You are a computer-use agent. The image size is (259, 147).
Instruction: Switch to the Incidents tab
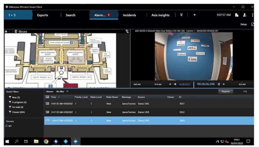(x=129, y=15)
